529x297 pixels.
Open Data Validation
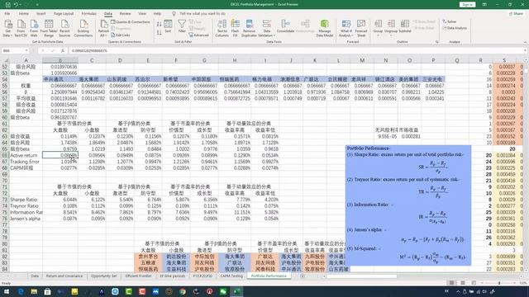click(267, 28)
